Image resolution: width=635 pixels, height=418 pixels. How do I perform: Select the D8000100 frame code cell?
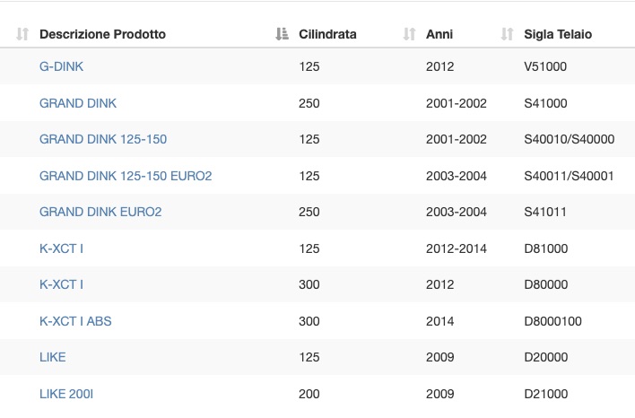[x=552, y=321]
